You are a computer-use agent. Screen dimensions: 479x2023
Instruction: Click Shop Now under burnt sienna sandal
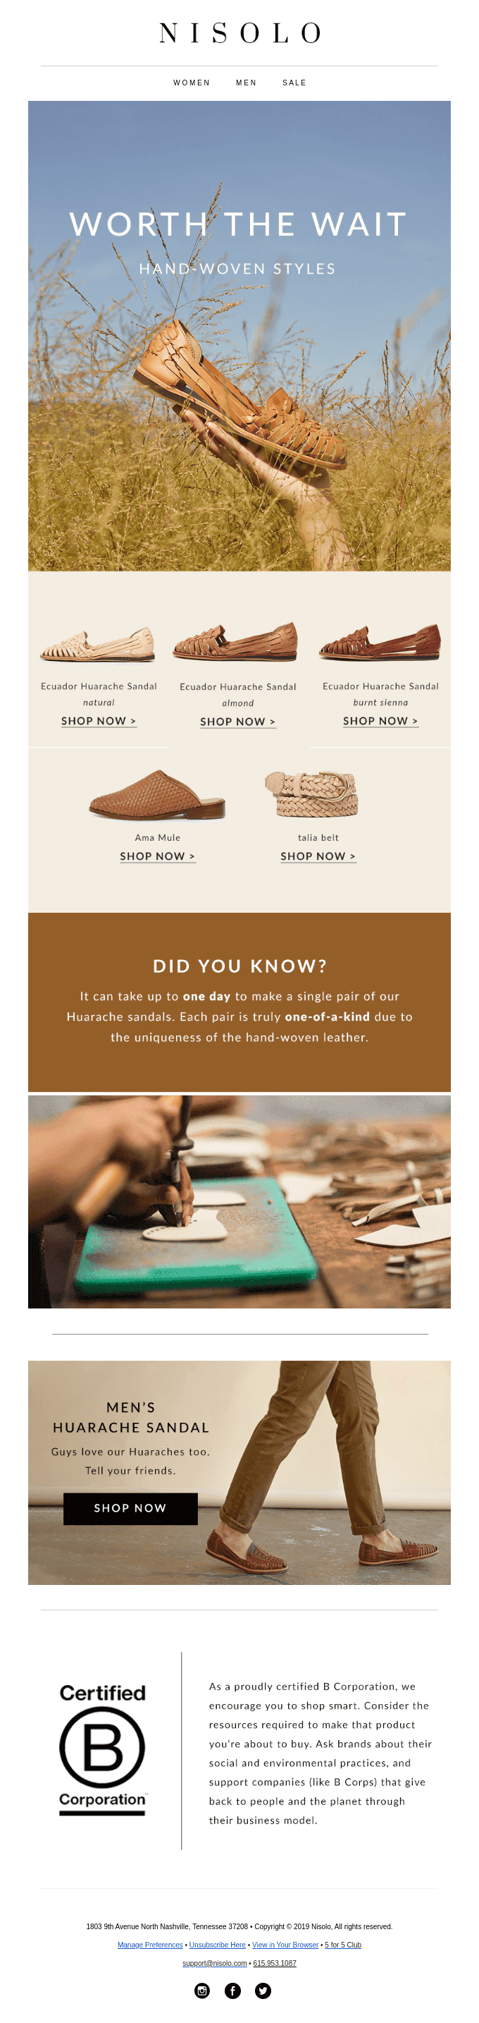380,721
